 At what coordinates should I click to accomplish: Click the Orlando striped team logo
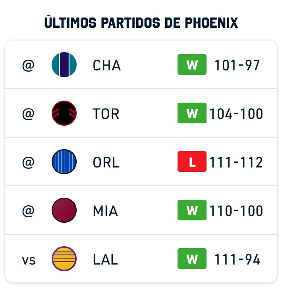coord(64,162)
